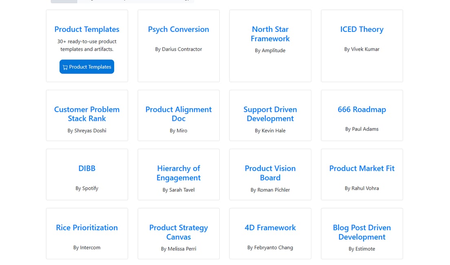The image size is (450, 265).
Task: Click the "By Rahul Vohra" author text
Action: coord(362,188)
